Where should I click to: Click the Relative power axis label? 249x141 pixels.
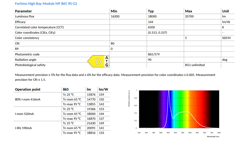pyautogui.click(x=129, y=98)
